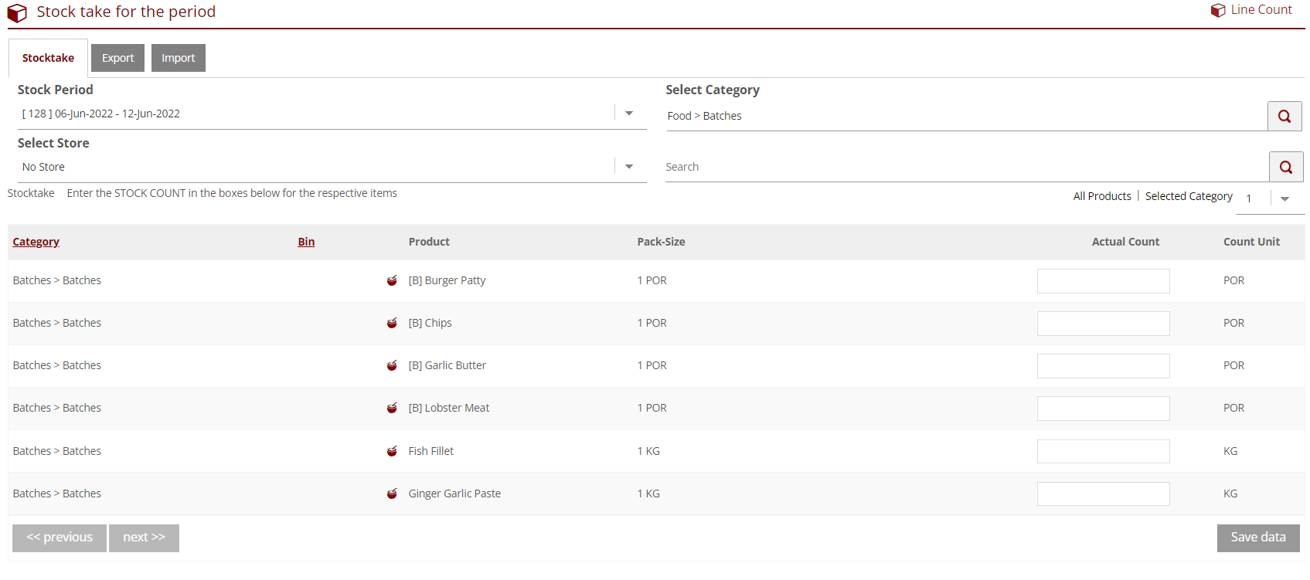Click the batch icon beside Fish Fillet
Image resolution: width=1310 pixels, height=580 pixels.
click(392, 451)
